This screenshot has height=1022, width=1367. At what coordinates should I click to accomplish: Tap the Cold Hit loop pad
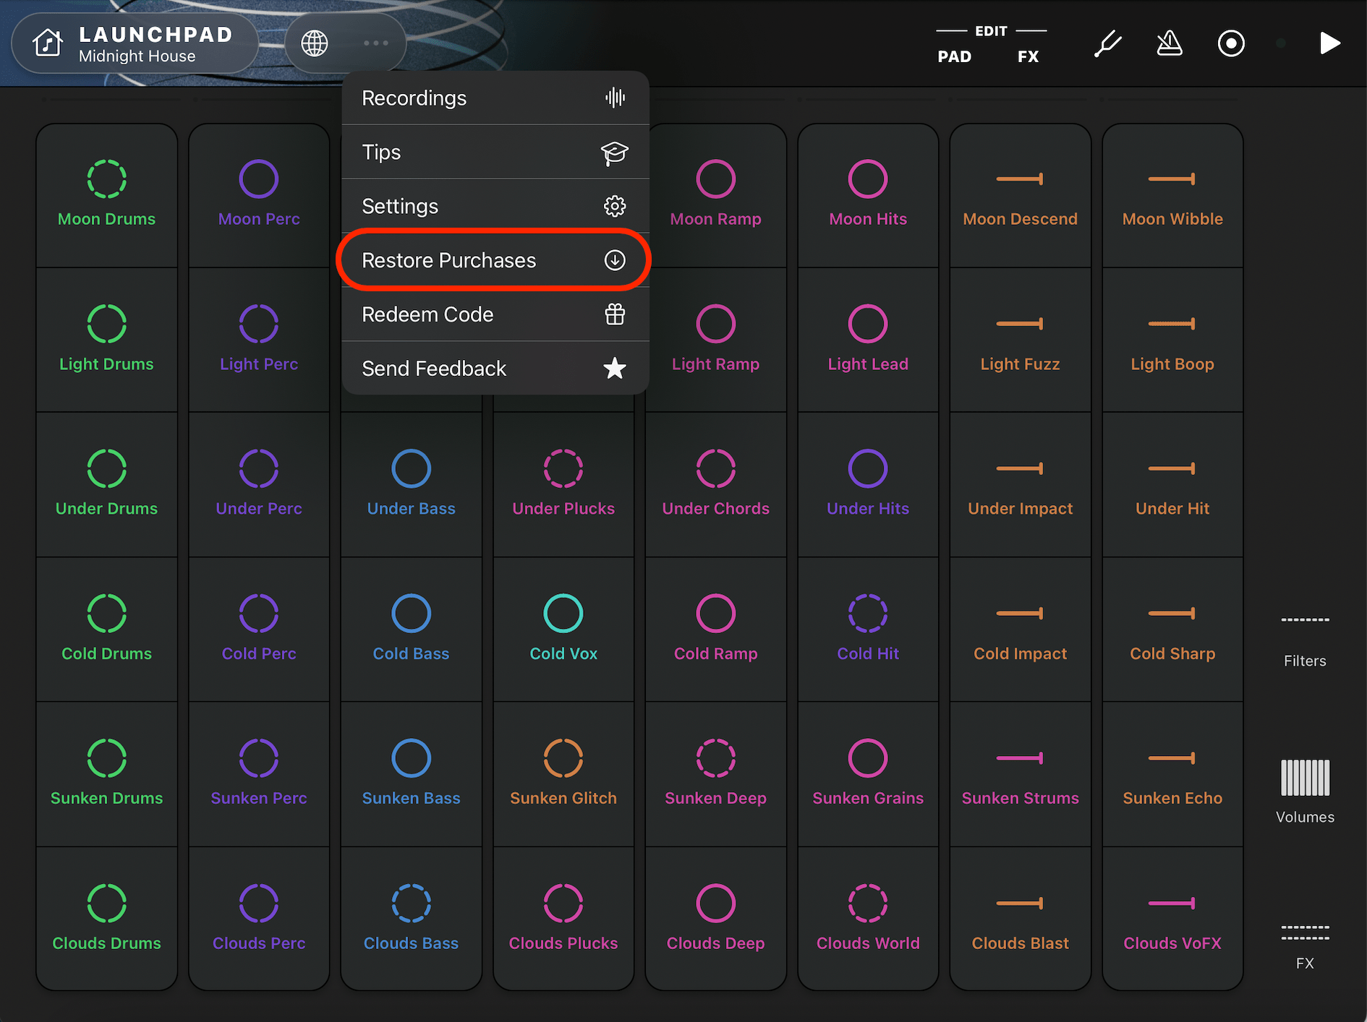click(868, 629)
